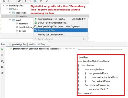Toggle offline mode toolbar icon

(41, 1)
